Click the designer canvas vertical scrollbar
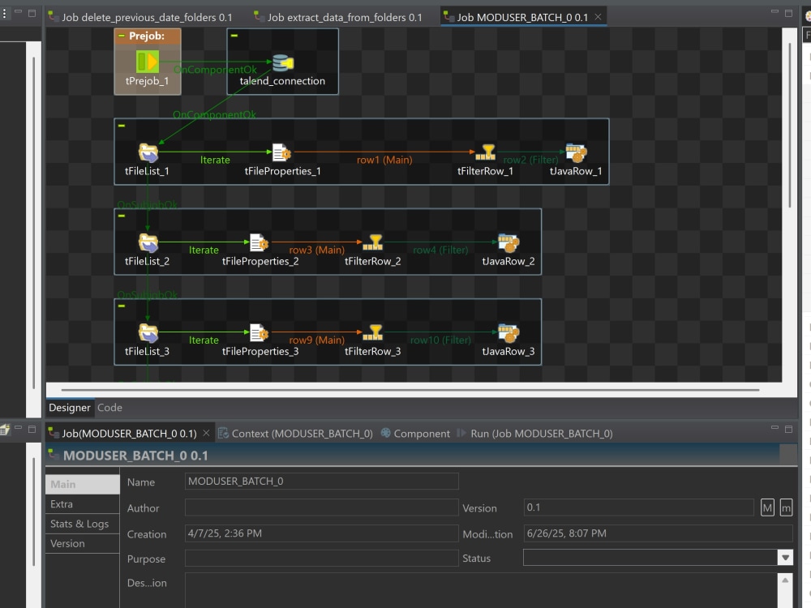Viewport: 811px width, 608px height. click(789, 125)
